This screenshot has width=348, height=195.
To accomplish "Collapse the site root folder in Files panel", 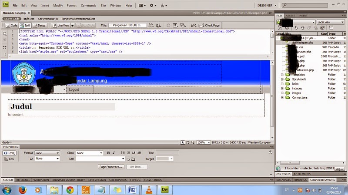I will click(278, 38).
